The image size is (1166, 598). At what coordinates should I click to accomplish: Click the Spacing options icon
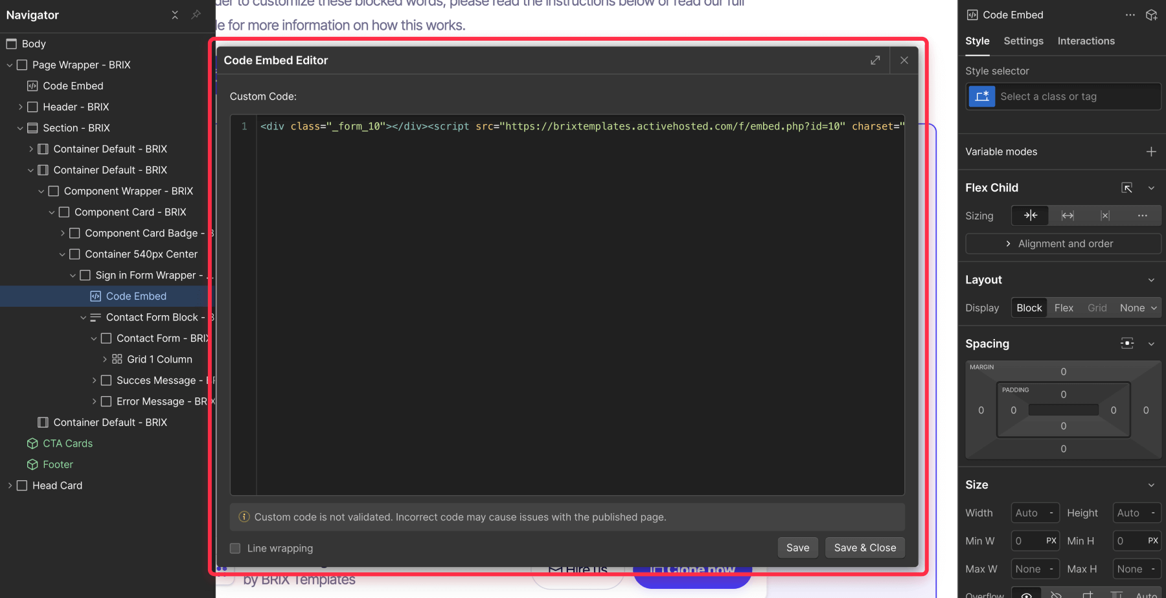coord(1127,344)
